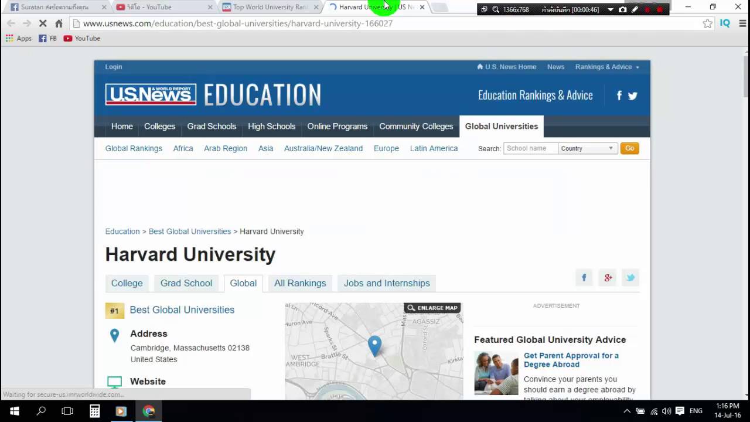Viewport: 750px width, 422px height.
Task: Open Online Programs nav item
Action: (x=337, y=126)
